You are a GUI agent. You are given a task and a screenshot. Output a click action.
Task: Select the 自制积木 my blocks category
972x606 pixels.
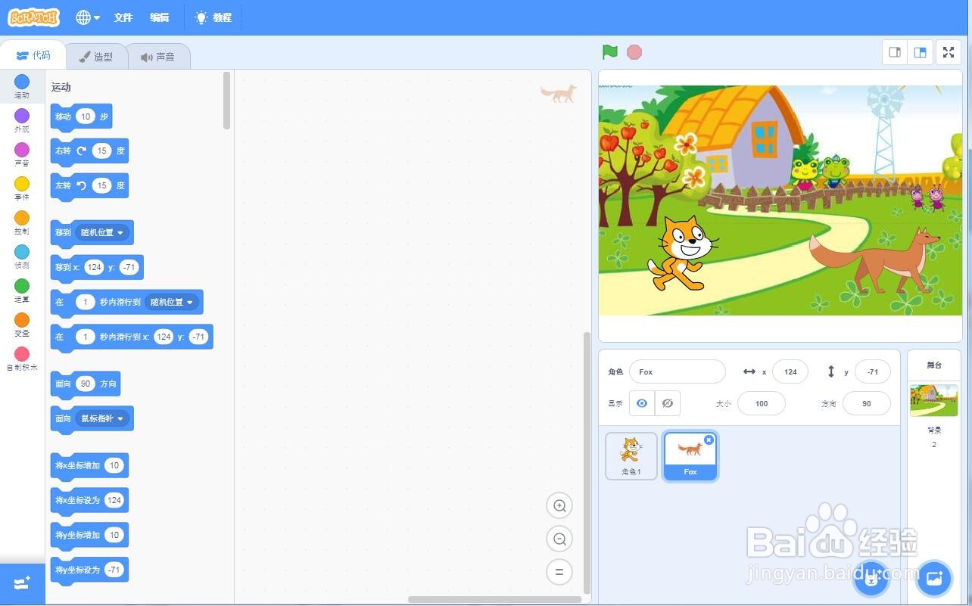pos(22,359)
